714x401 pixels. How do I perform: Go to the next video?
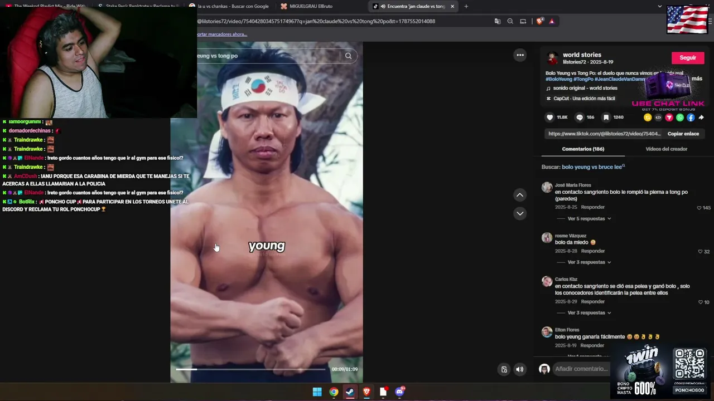coord(520,213)
